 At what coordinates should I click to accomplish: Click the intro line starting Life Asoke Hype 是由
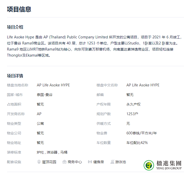tap(94, 37)
